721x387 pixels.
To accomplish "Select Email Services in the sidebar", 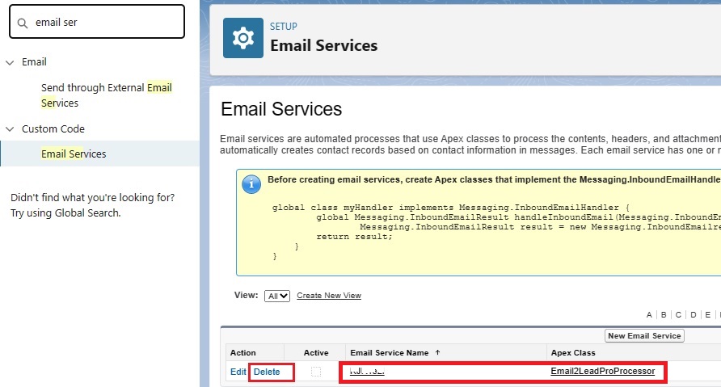I will [x=74, y=154].
